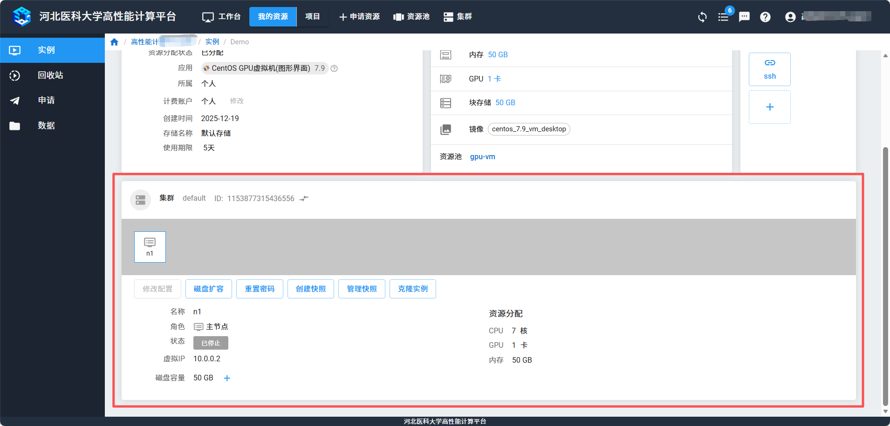890x426 pixels.
Task: Open the user account avatar icon
Action: (x=790, y=17)
